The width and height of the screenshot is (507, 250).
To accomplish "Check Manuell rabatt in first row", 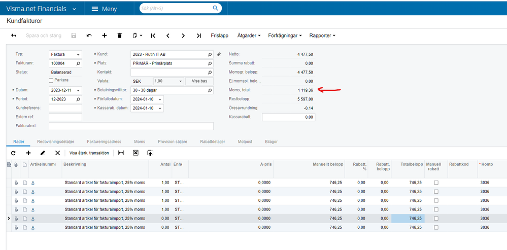I will pyautogui.click(x=436, y=183).
